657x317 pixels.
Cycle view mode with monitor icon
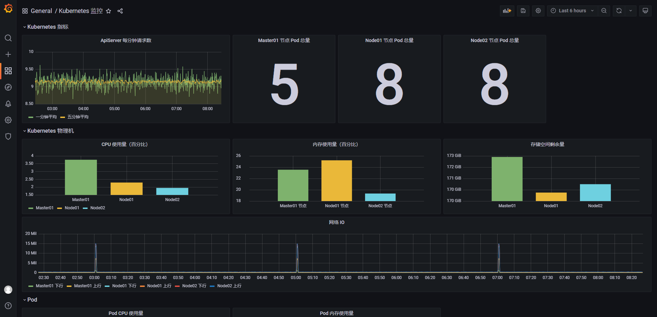tap(645, 11)
